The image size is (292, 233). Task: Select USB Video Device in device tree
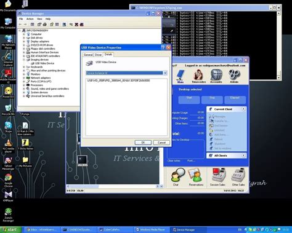tap(44, 63)
